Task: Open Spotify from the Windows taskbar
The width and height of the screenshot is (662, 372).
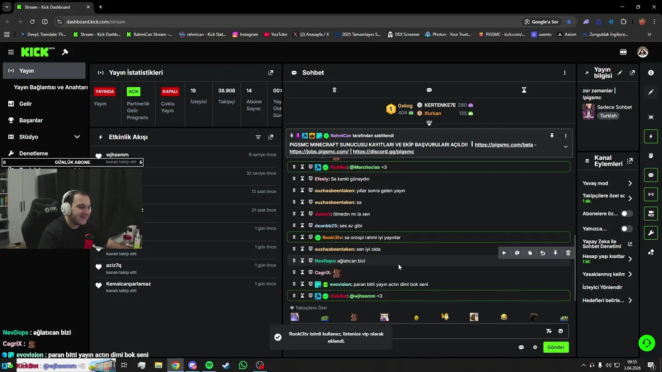Action: point(209,365)
